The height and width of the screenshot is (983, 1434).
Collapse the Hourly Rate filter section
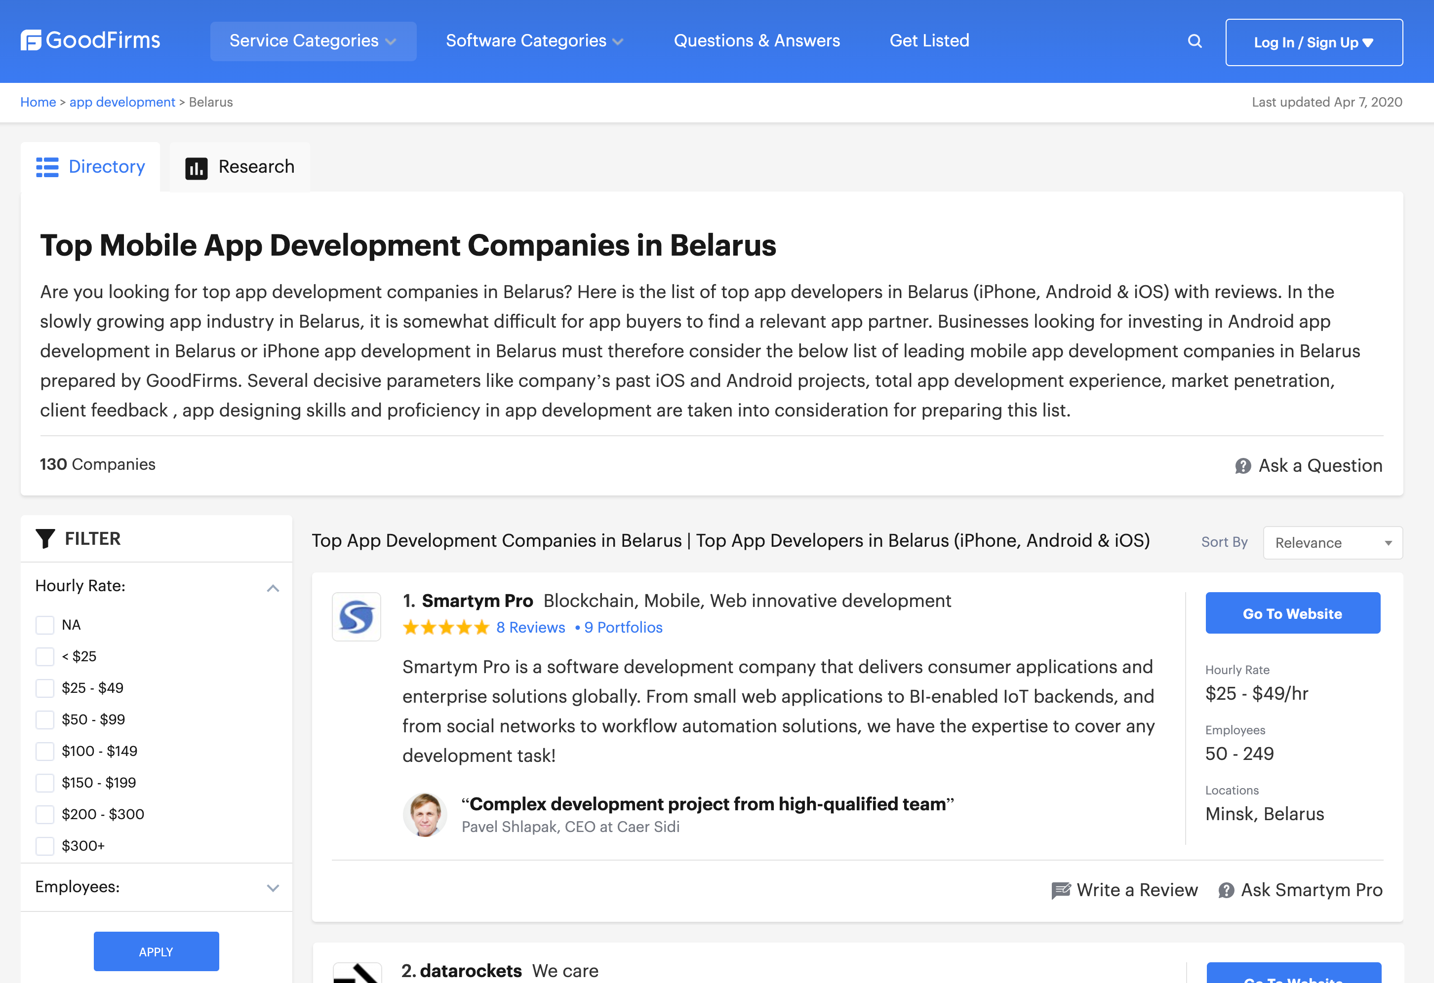[273, 588]
